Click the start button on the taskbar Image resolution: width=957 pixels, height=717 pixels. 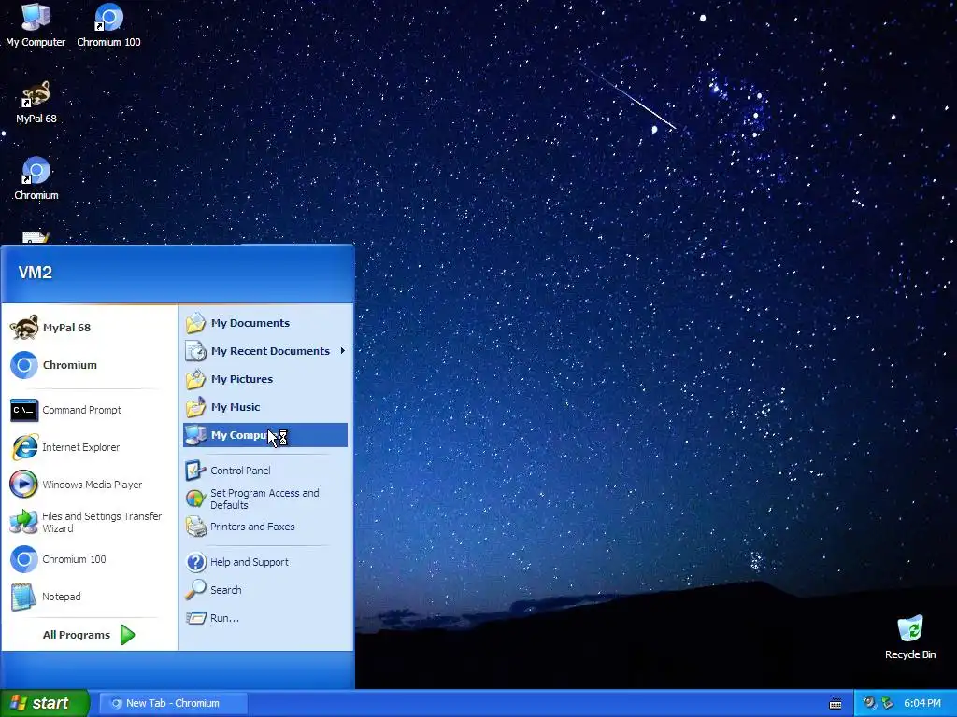pyautogui.click(x=45, y=703)
